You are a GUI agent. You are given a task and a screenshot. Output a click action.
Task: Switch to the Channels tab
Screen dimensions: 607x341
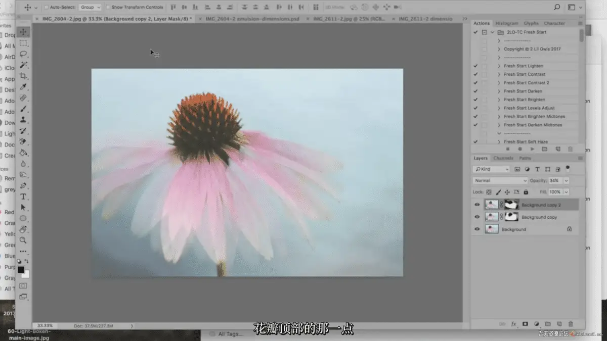[x=503, y=158]
